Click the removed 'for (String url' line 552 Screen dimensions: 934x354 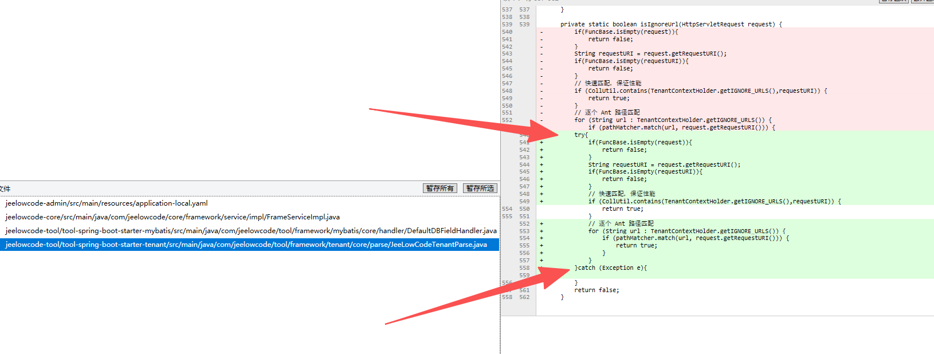pyautogui.click(x=673, y=120)
